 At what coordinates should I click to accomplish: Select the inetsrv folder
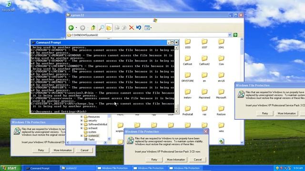click(187, 94)
